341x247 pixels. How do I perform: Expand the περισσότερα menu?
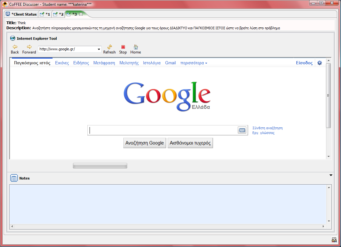(193, 63)
